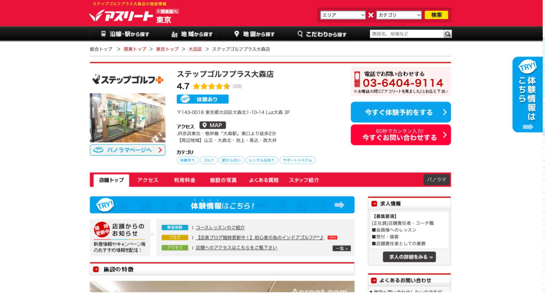Switch to the 利用料金 tab

click(185, 180)
